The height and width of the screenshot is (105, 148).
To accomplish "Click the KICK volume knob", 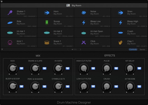I will (x=13, y=69).
